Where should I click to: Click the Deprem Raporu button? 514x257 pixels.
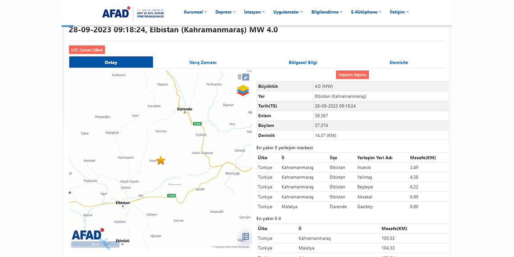tap(352, 75)
